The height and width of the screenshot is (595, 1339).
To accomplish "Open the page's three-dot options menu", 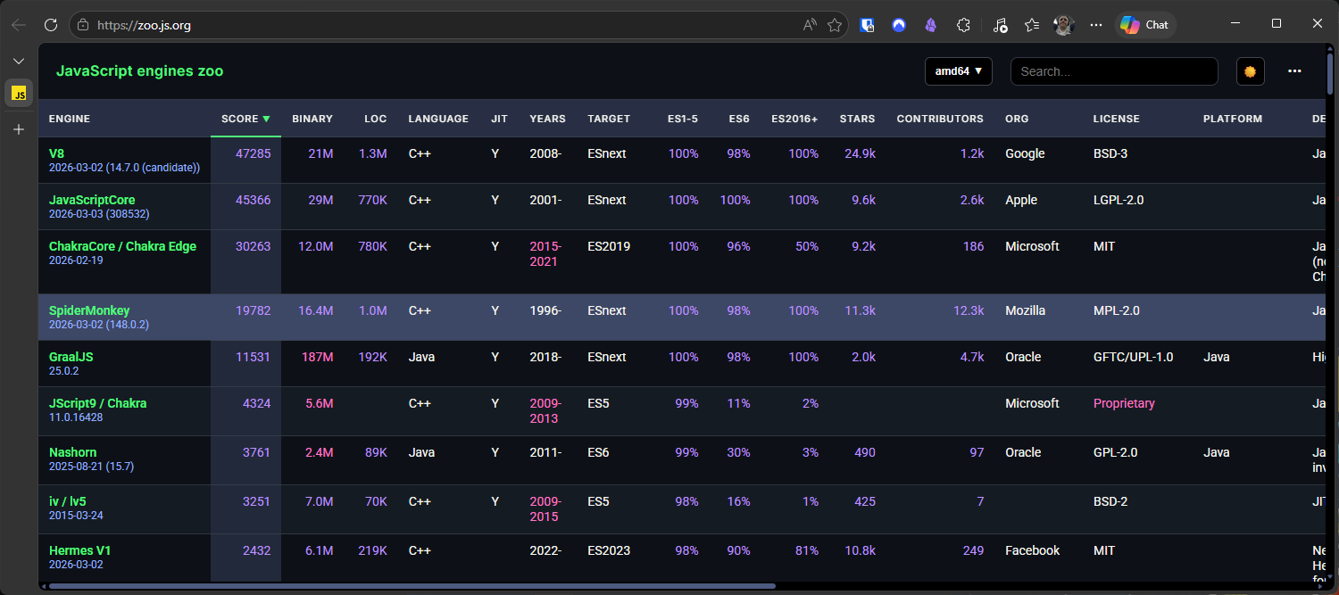I will [1294, 71].
